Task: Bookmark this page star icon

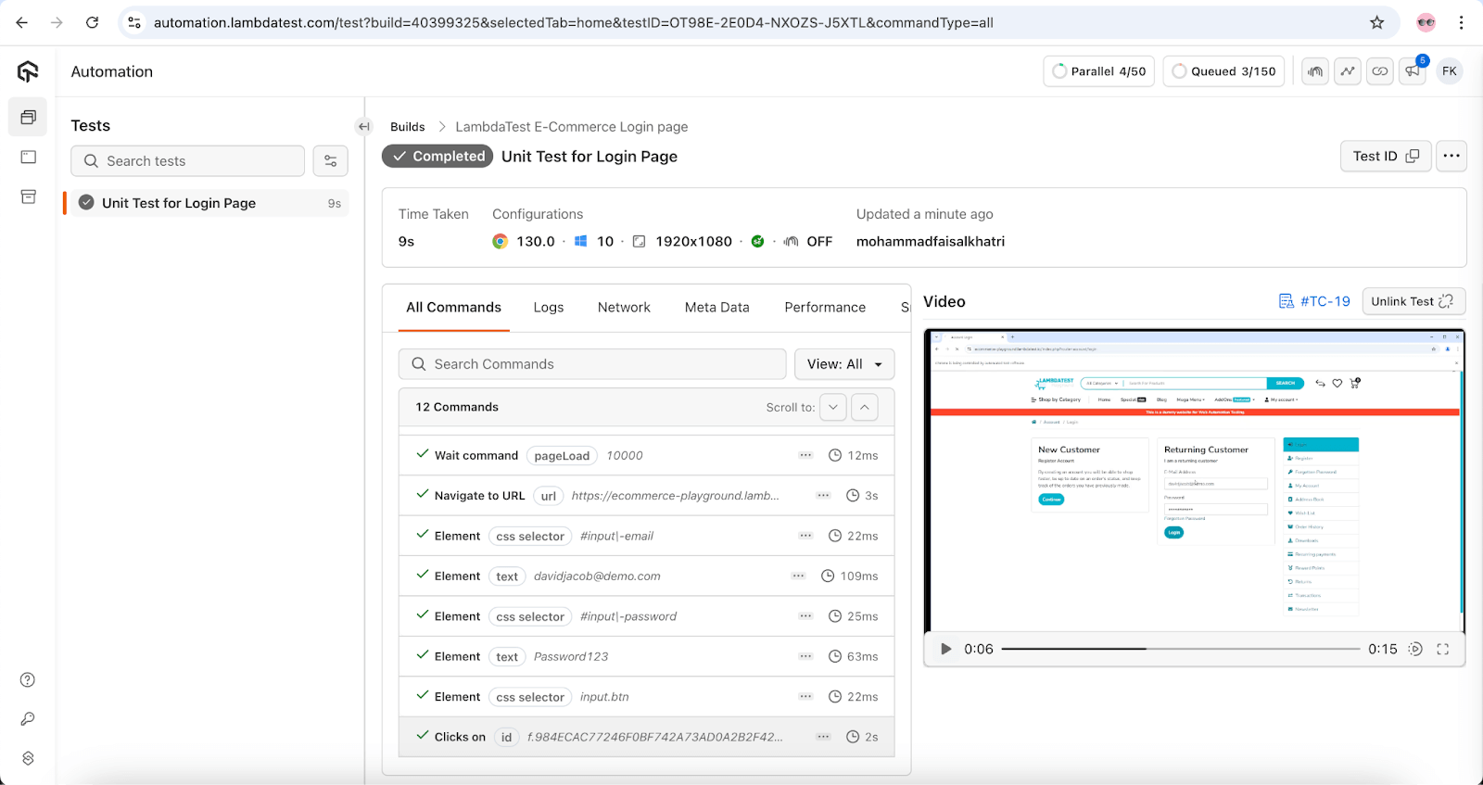Action: [x=1377, y=22]
